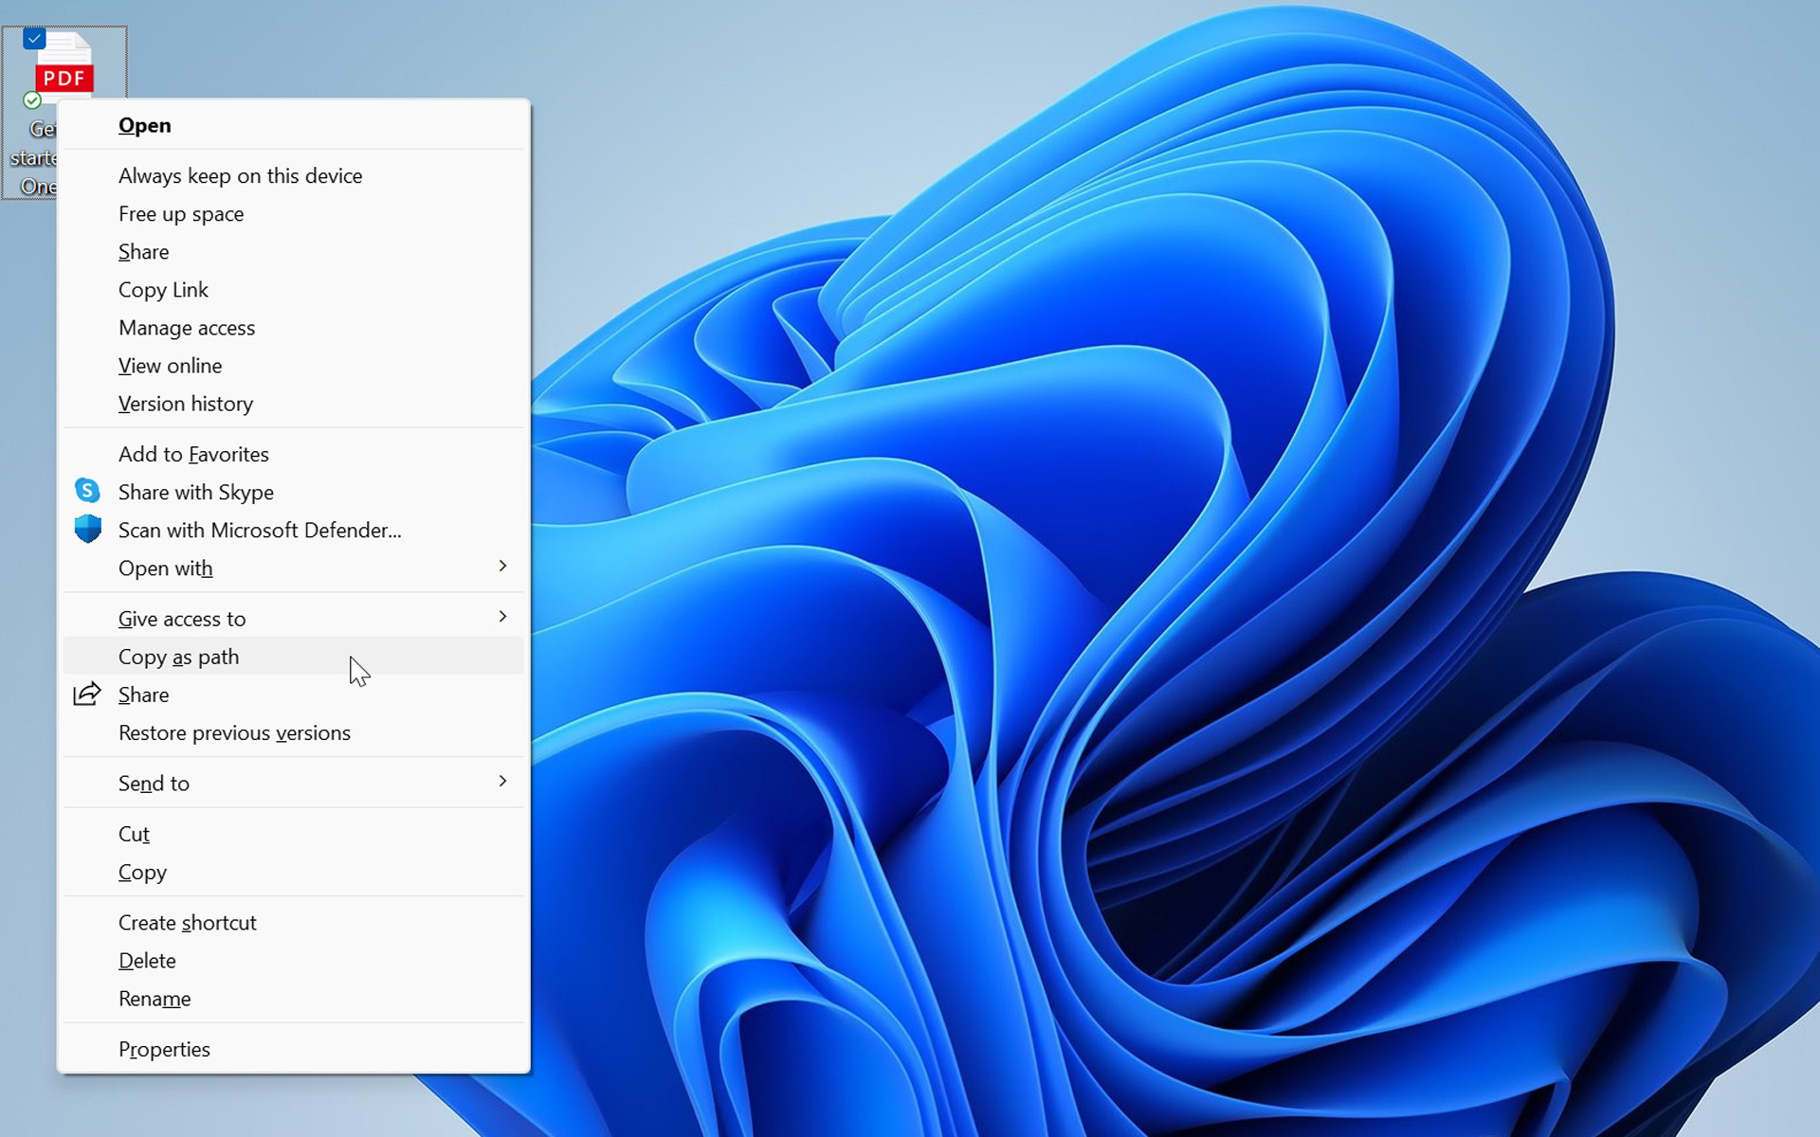Open Properties at menu bottom

(293, 1049)
